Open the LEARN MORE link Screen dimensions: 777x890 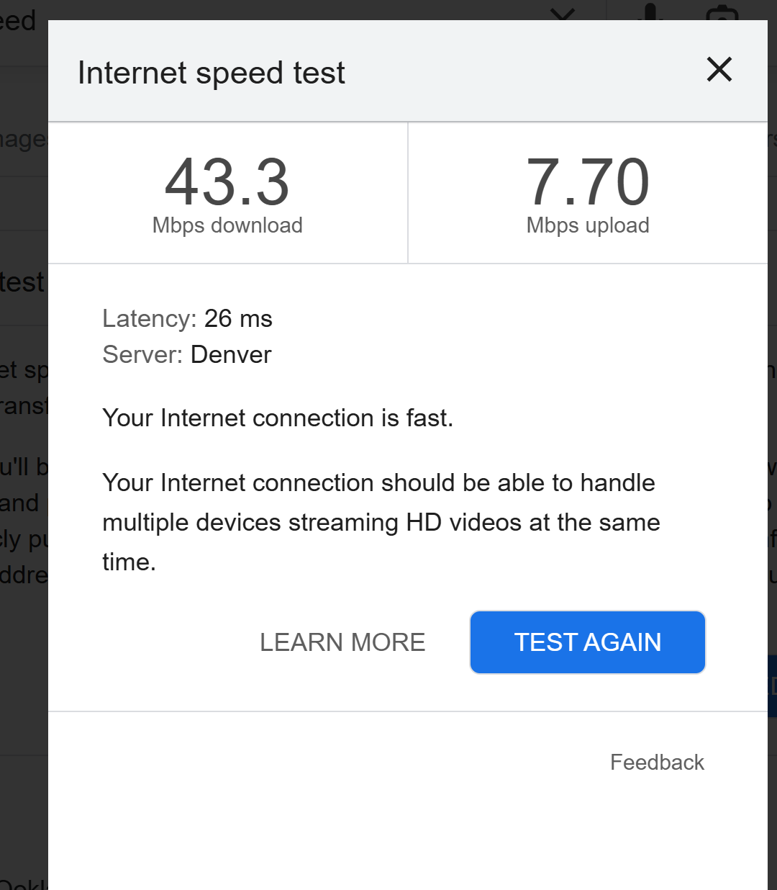click(x=342, y=642)
